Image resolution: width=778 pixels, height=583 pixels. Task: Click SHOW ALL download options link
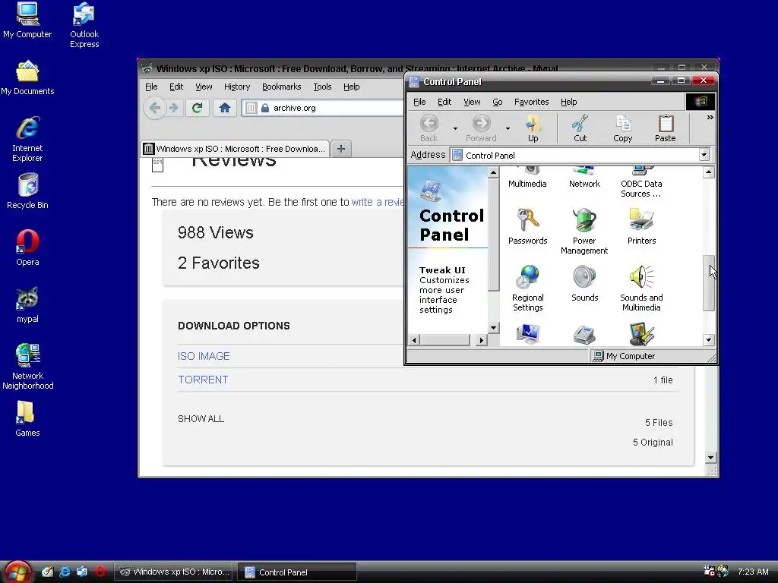(201, 419)
